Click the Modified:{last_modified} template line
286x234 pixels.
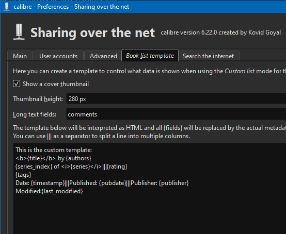(49, 191)
